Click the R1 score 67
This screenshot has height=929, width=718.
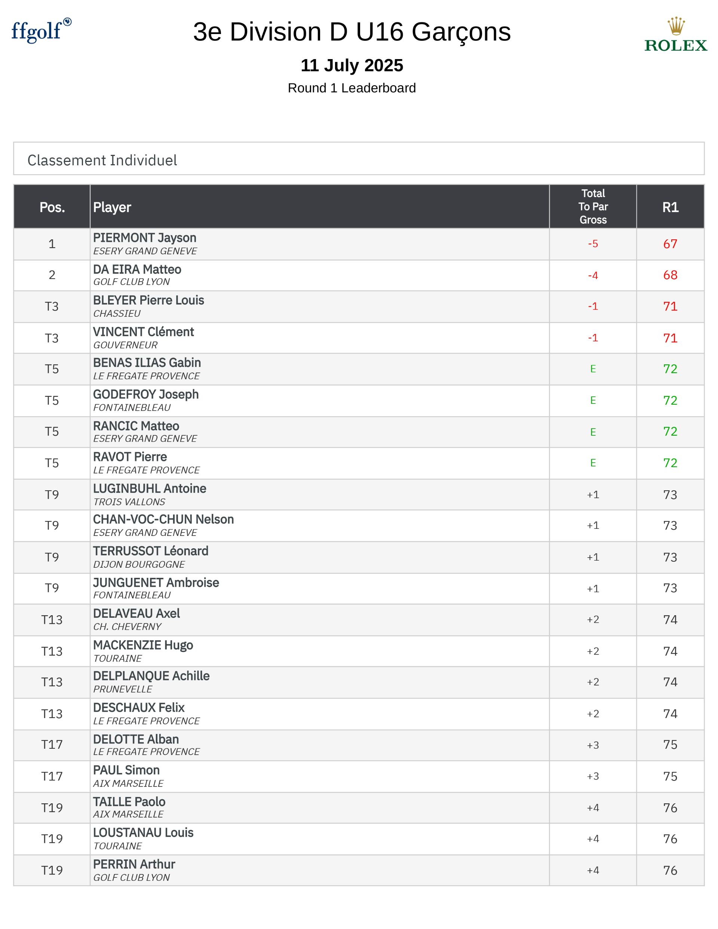coord(670,244)
